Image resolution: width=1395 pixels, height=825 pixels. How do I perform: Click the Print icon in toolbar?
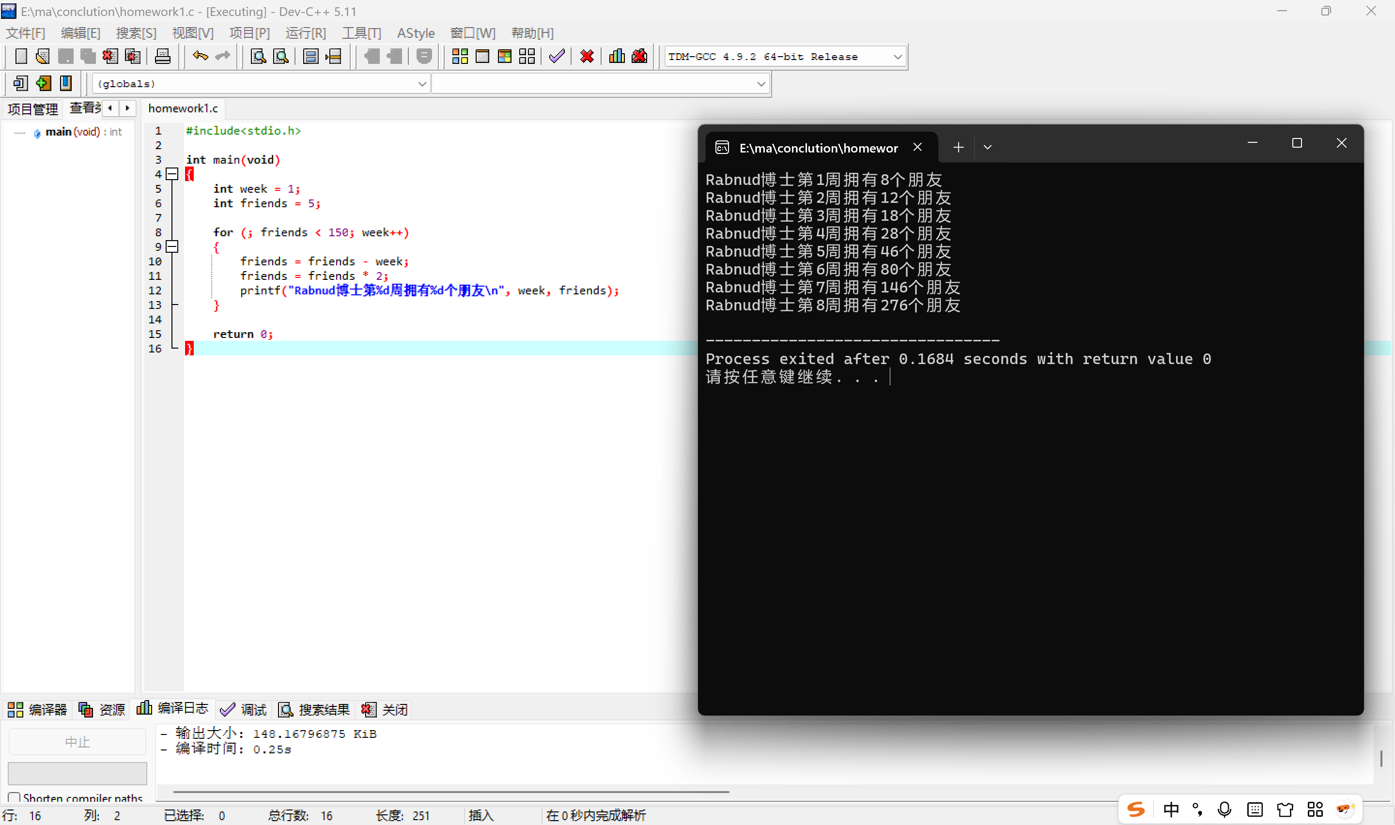tap(162, 56)
